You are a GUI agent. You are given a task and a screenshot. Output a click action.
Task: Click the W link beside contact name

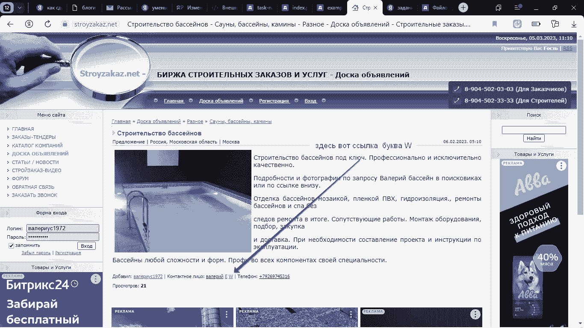[231, 277]
